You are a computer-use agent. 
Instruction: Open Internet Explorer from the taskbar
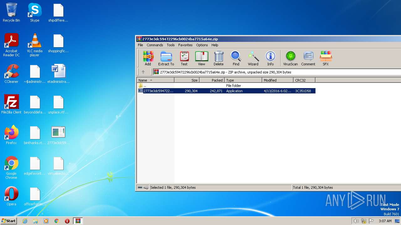(x=25, y=221)
